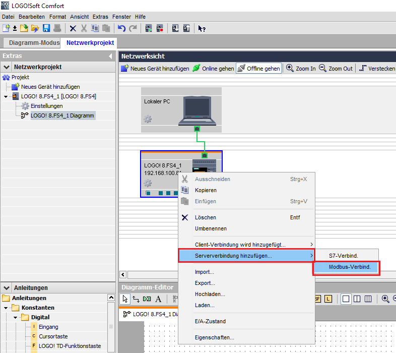
Task: Toggle Online gehen mode
Action: tap(213, 69)
